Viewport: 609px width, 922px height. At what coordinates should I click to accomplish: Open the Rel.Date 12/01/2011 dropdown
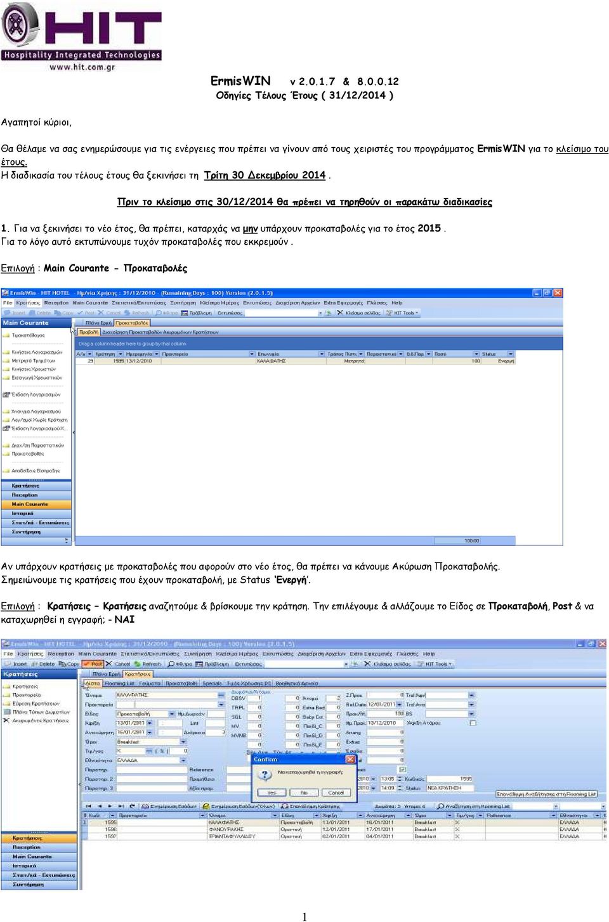[x=399, y=704]
